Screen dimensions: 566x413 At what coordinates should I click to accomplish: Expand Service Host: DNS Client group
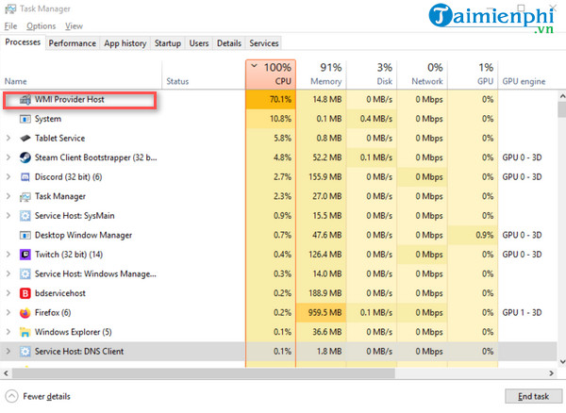[8, 352]
